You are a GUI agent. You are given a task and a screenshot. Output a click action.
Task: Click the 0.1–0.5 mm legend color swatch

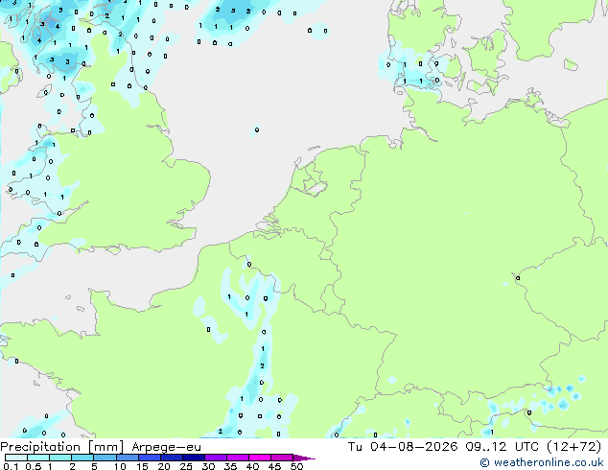pos(16,458)
